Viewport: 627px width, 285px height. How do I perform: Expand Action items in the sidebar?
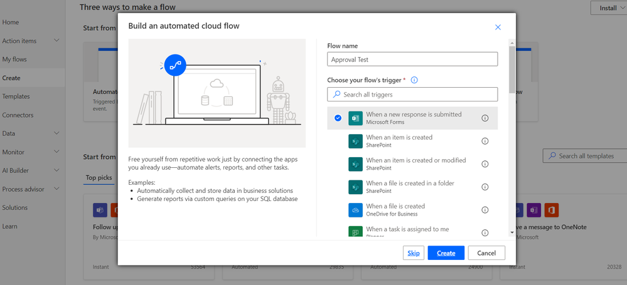coord(56,40)
